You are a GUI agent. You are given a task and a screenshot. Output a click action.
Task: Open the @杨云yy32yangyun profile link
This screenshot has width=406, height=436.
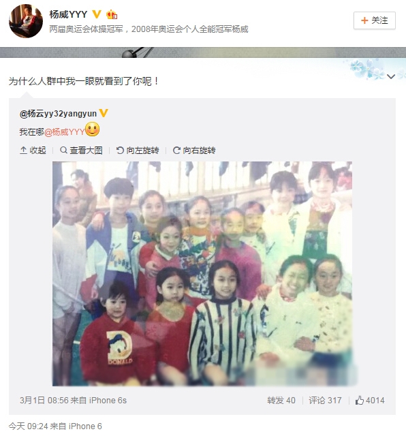pyautogui.click(x=58, y=114)
